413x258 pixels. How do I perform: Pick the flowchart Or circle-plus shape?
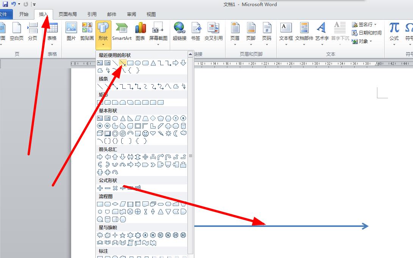[x=138, y=212]
